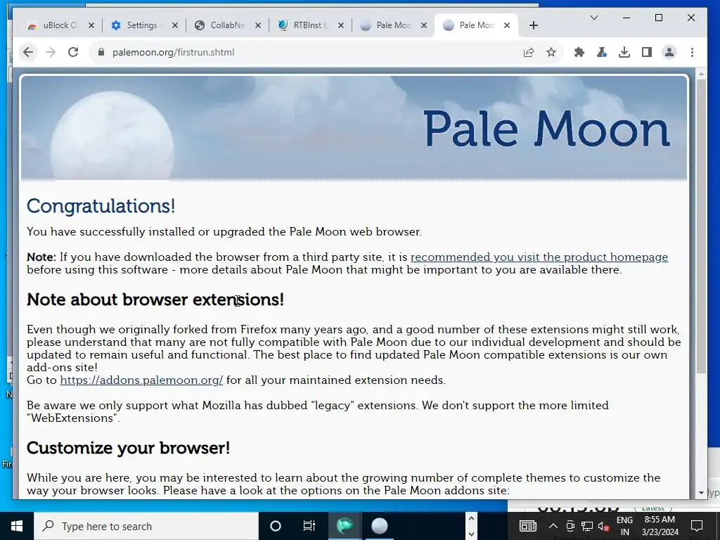Image resolution: width=720 pixels, height=540 pixels.
Task: Open the taskbar clock showing 8:55 AM
Action: (x=660, y=526)
